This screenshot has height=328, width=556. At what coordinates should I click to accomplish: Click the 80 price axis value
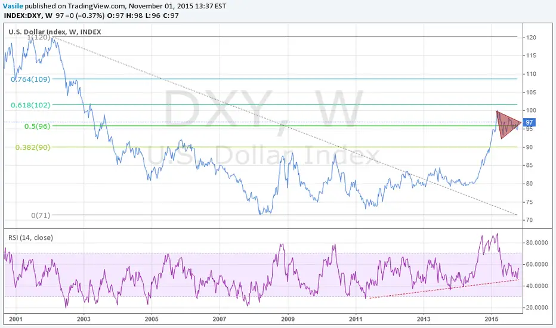(529, 184)
